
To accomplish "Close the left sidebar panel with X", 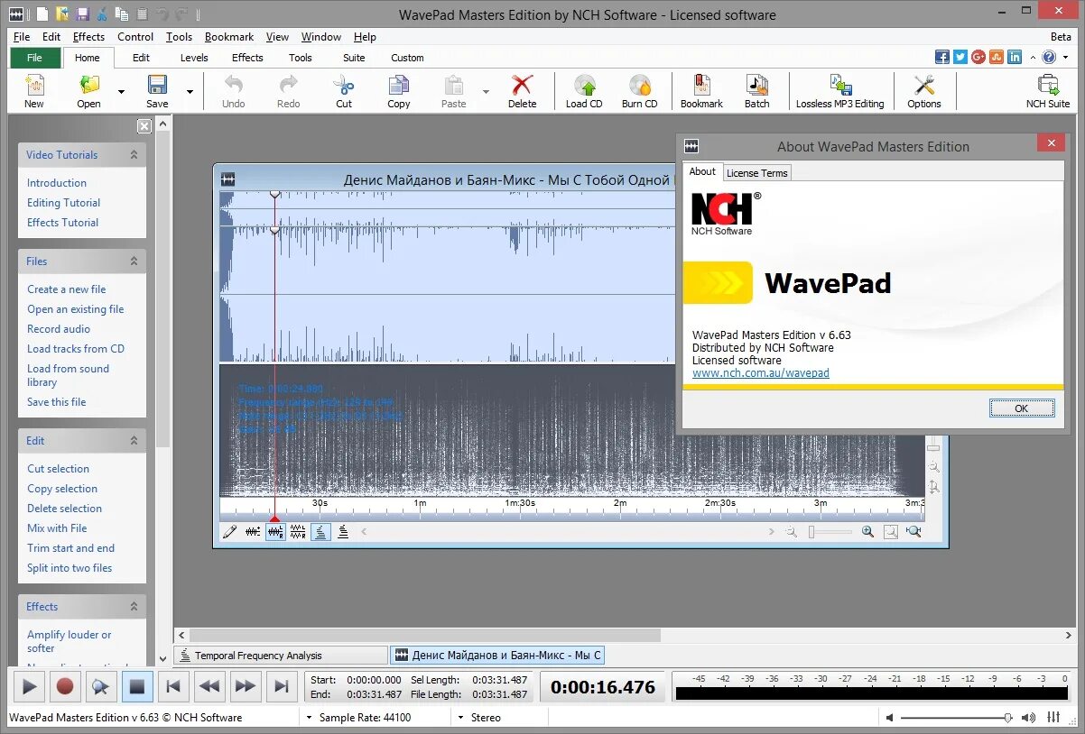I will click(144, 126).
